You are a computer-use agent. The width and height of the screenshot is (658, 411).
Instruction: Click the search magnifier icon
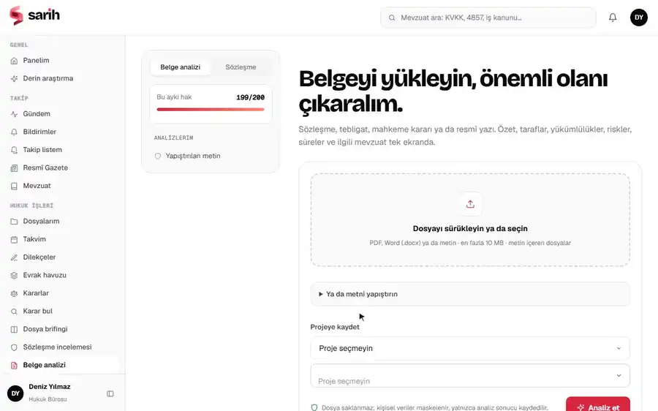(x=392, y=18)
